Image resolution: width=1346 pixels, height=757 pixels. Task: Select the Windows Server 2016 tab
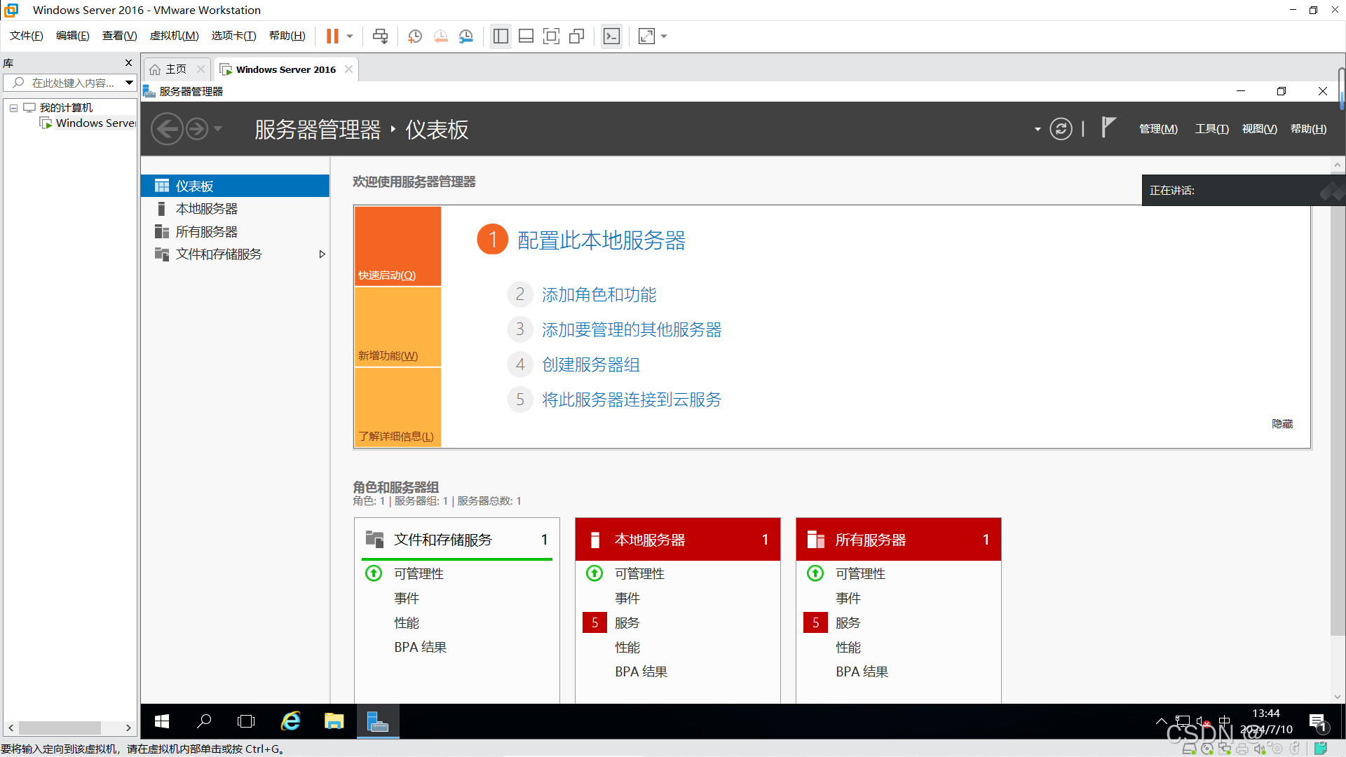click(x=285, y=69)
